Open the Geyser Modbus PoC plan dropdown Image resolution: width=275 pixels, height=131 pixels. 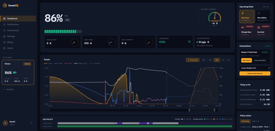[x=255, y=68]
